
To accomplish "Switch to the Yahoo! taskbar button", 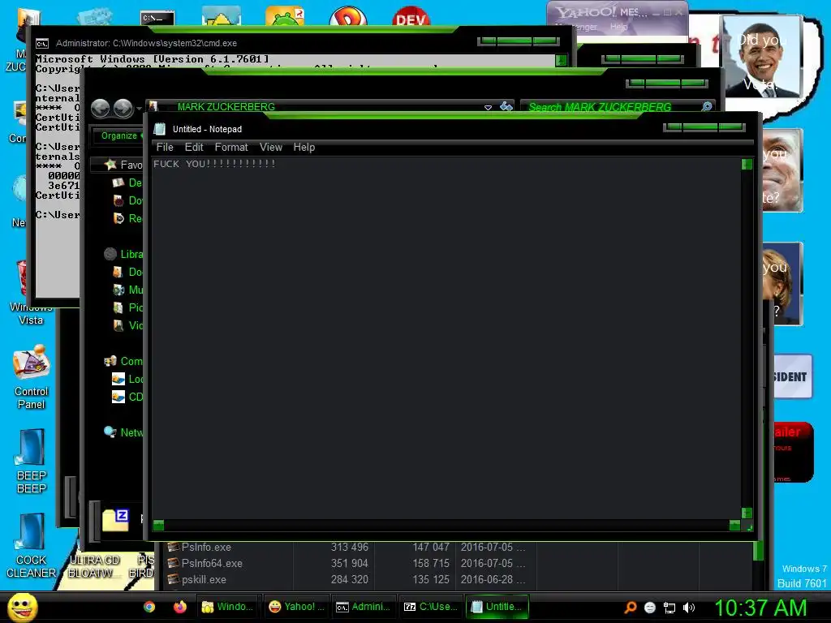I will pyautogui.click(x=295, y=607).
